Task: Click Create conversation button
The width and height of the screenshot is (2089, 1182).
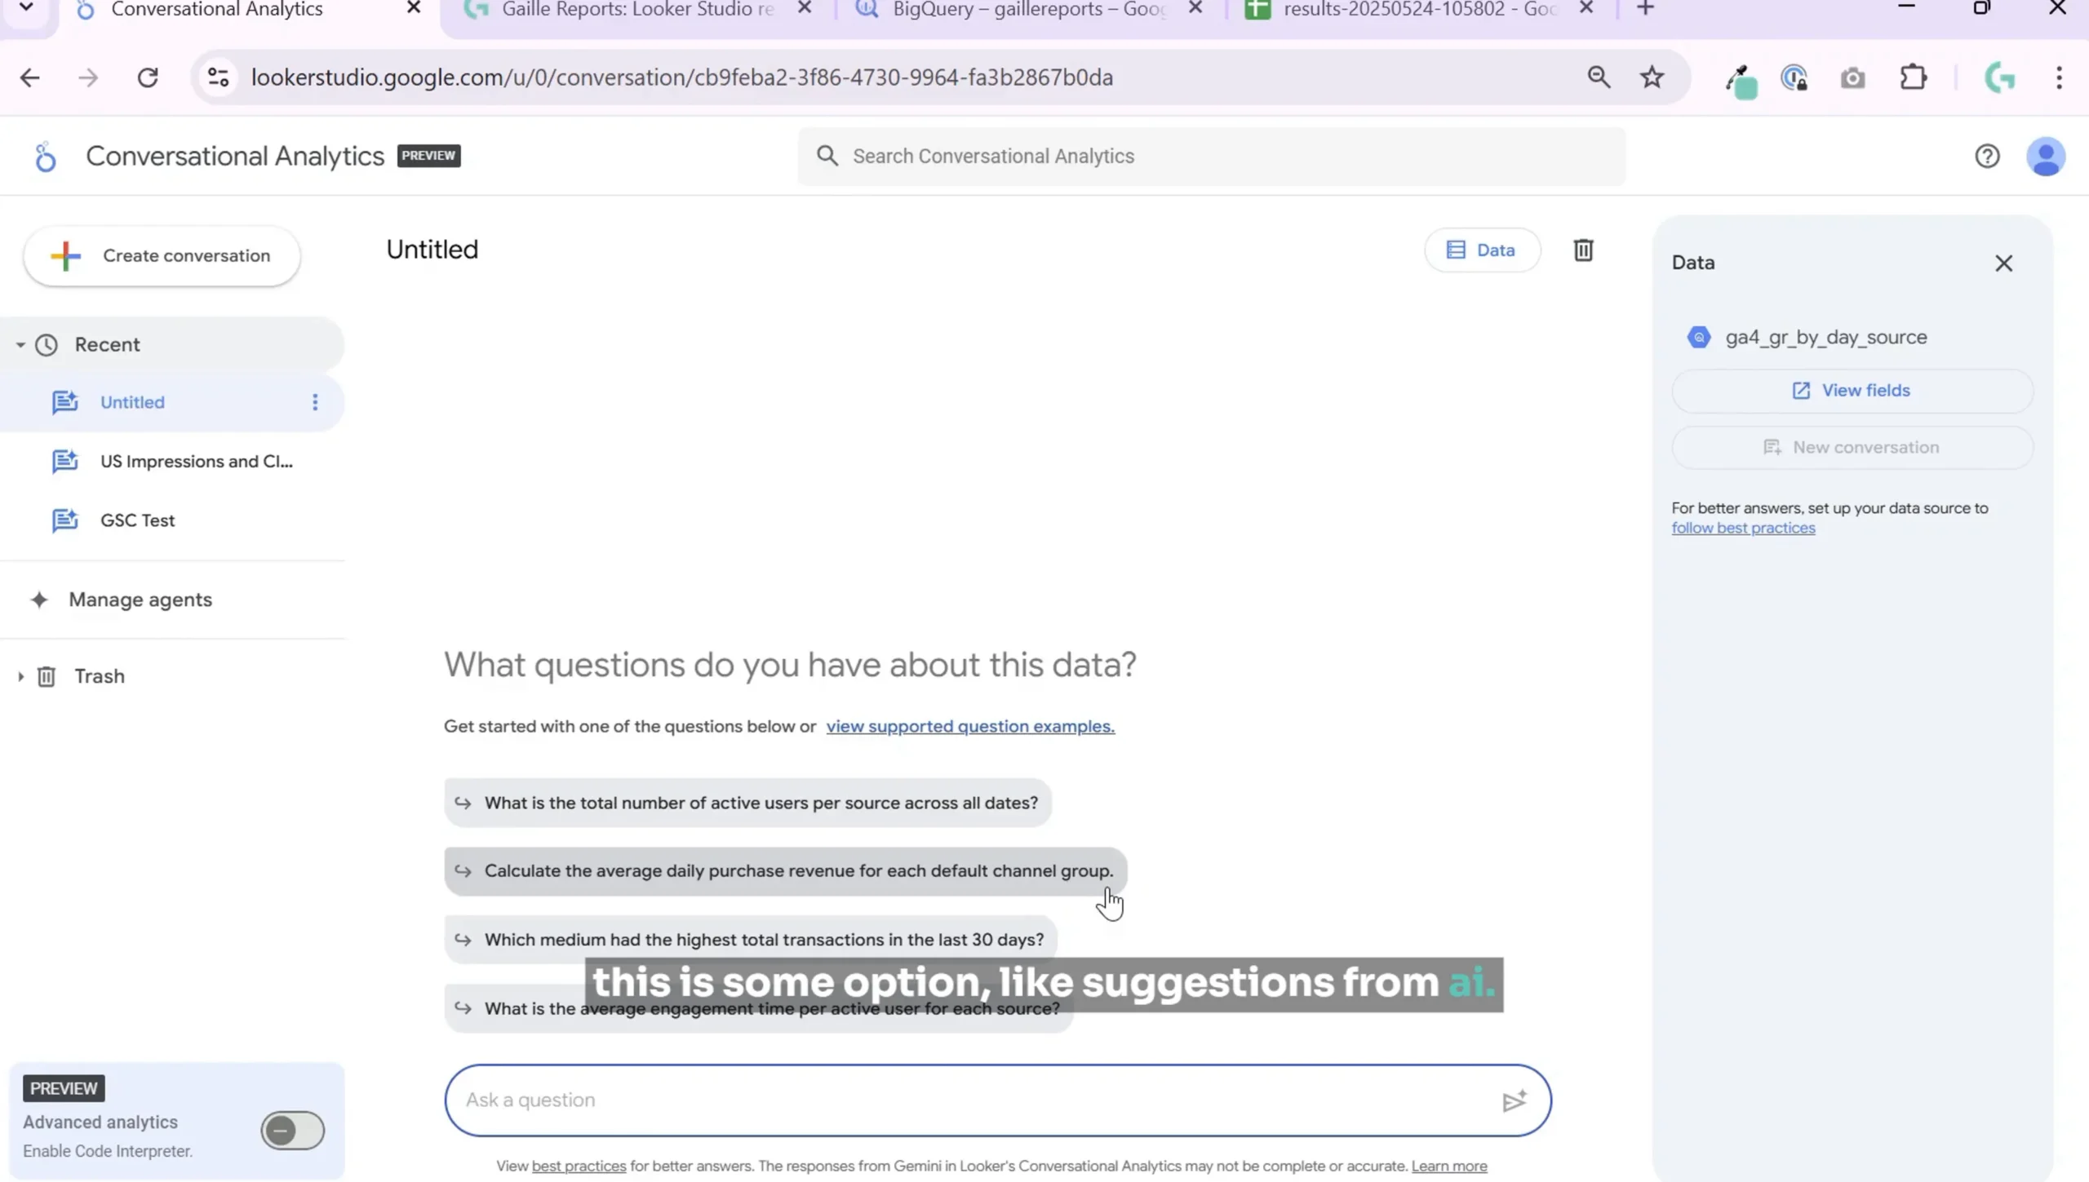Action: pyautogui.click(x=162, y=256)
